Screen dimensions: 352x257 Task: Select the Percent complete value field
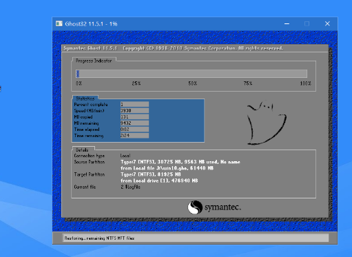coord(134,105)
